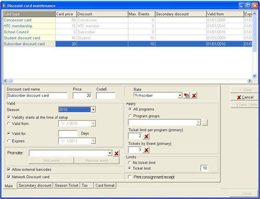Open the Card format tab
The width and height of the screenshot is (260, 199).
(x=105, y=185)
